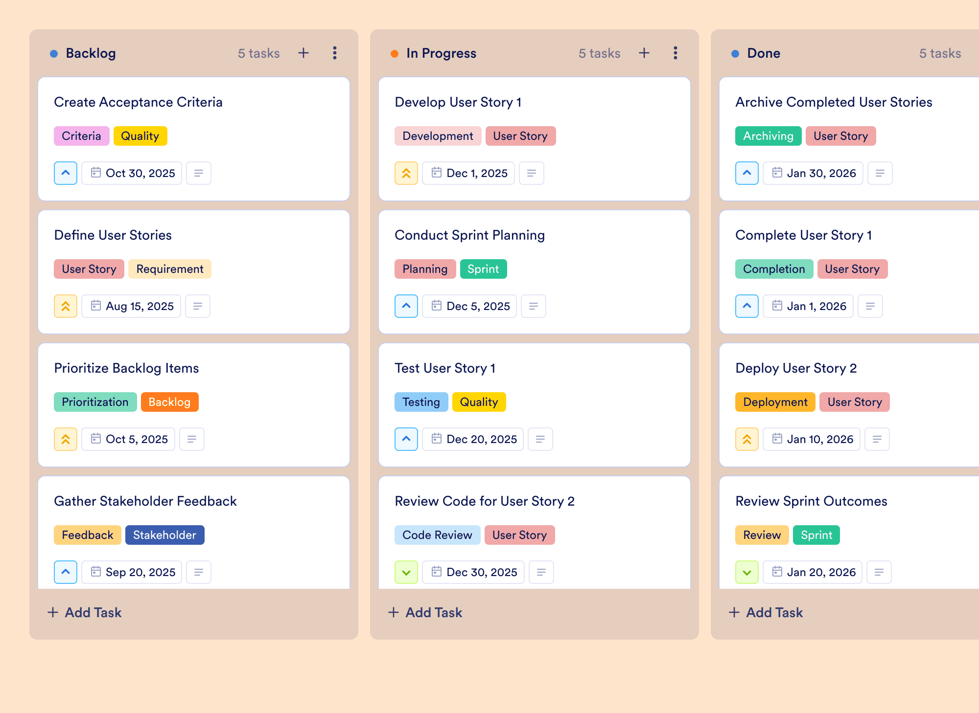The width and height of the screenshot is (979, 713).
Task: Open priority chevron on Create Acceptance Criteria
Action: point(66,173)
